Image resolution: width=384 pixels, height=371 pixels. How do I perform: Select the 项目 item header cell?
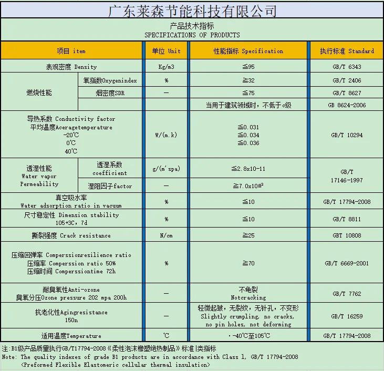[x=71, y=51]
